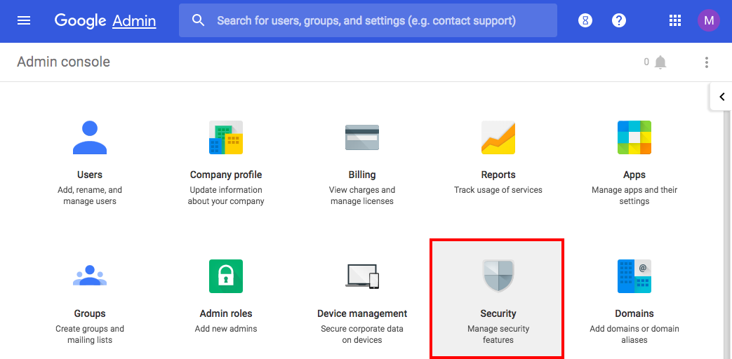
Task: Click the Users label
Action: click(x=90, y=175)
